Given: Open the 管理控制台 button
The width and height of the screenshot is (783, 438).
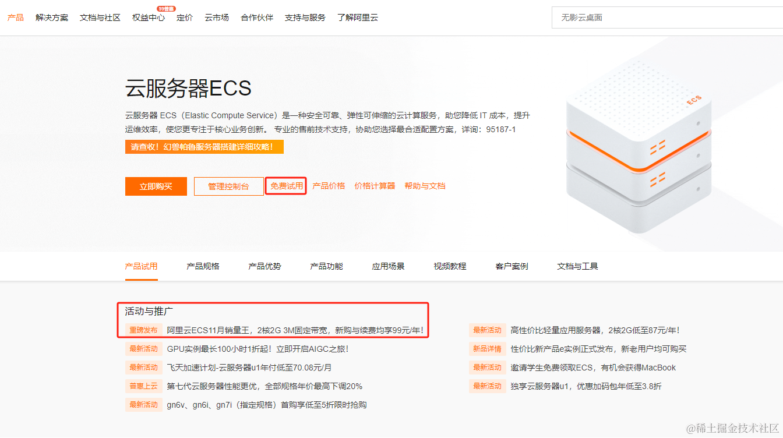Looking at the screenshot, I should pyautogui.click(x=228, y=186).
